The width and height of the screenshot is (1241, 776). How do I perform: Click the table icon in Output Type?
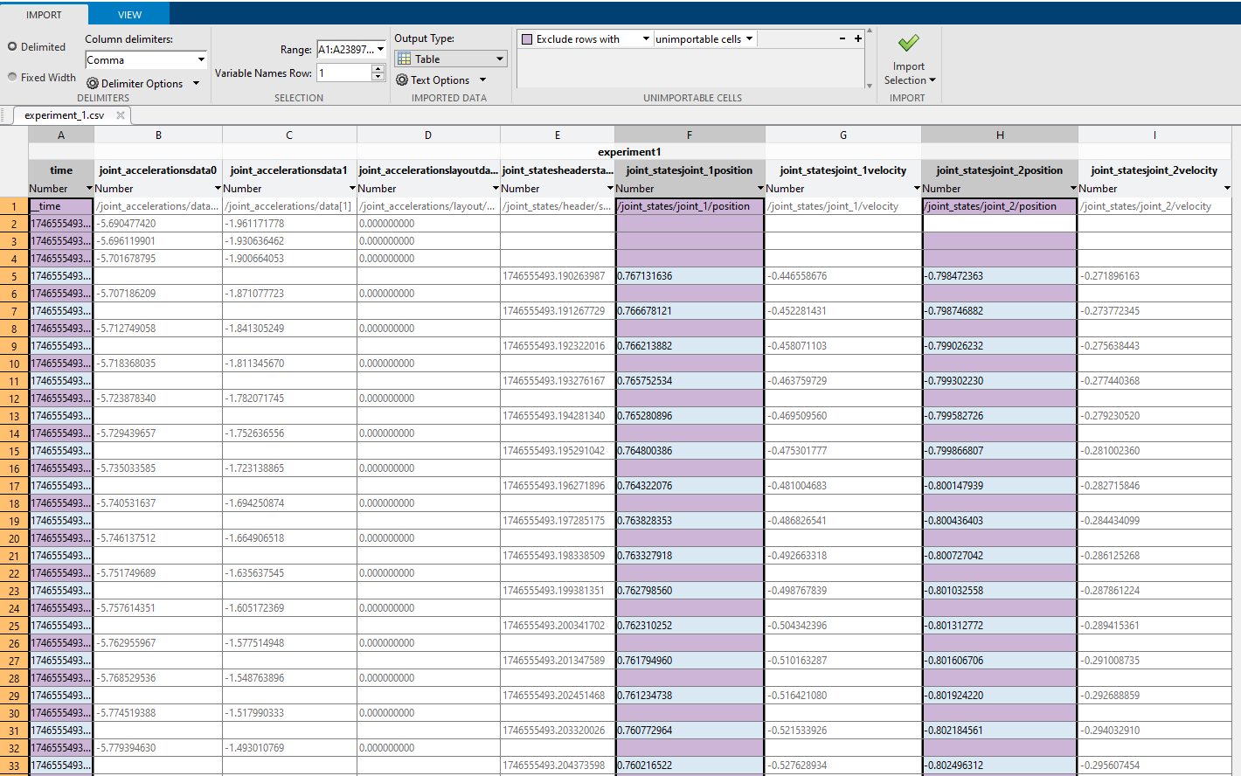[x=405, y=59]
